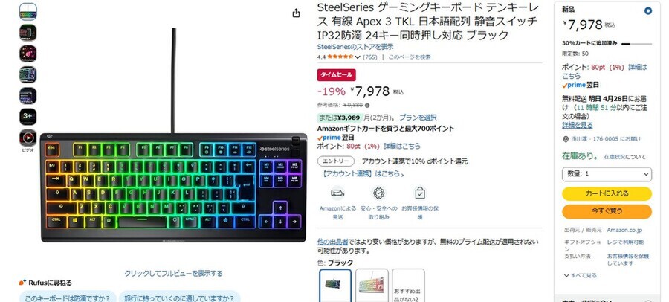Screen dimensions: 669x302
Task: Click the Rufus assistant icon
Action: tap(22, 283)
